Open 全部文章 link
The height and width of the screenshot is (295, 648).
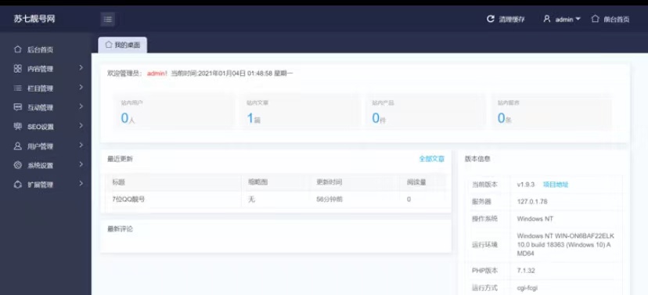(431, 159)
